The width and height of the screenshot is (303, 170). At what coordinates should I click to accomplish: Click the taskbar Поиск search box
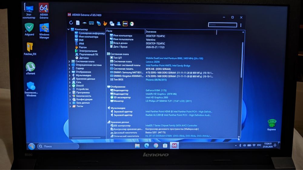(58, 146)
